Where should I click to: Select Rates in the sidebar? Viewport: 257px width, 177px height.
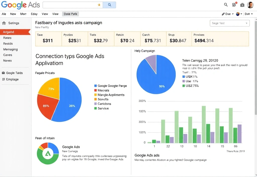(x=8, y=38)
